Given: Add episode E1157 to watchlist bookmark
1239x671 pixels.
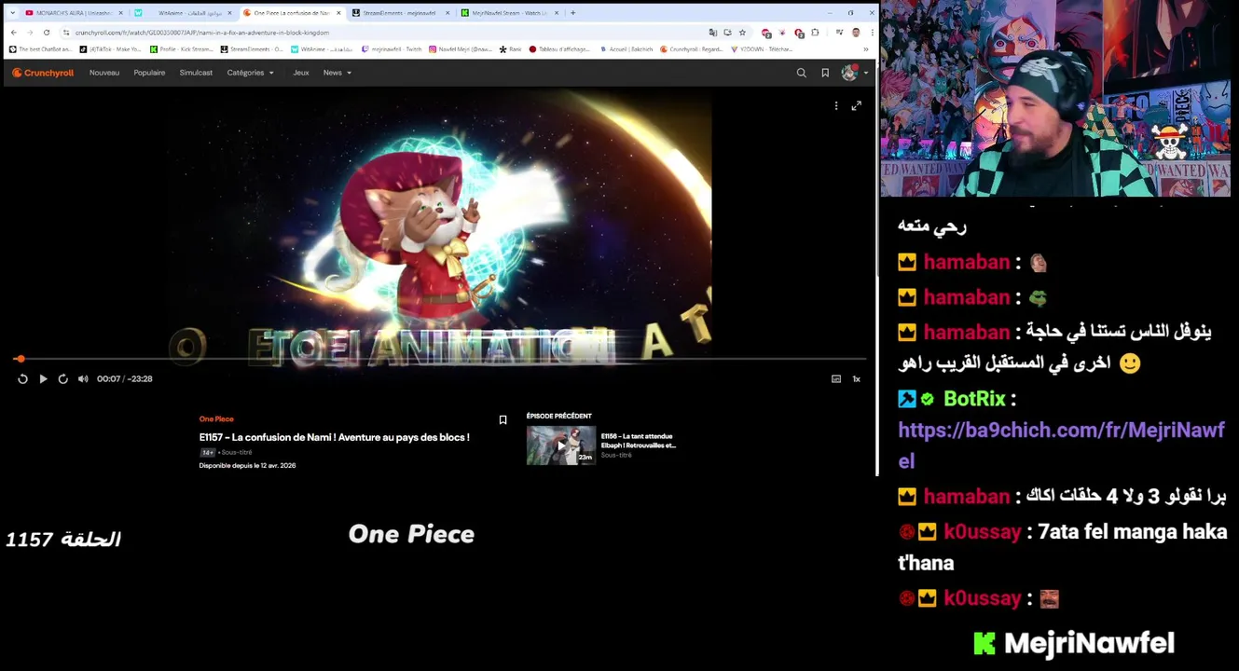Looking at the screenshot, I should [502, 419].
